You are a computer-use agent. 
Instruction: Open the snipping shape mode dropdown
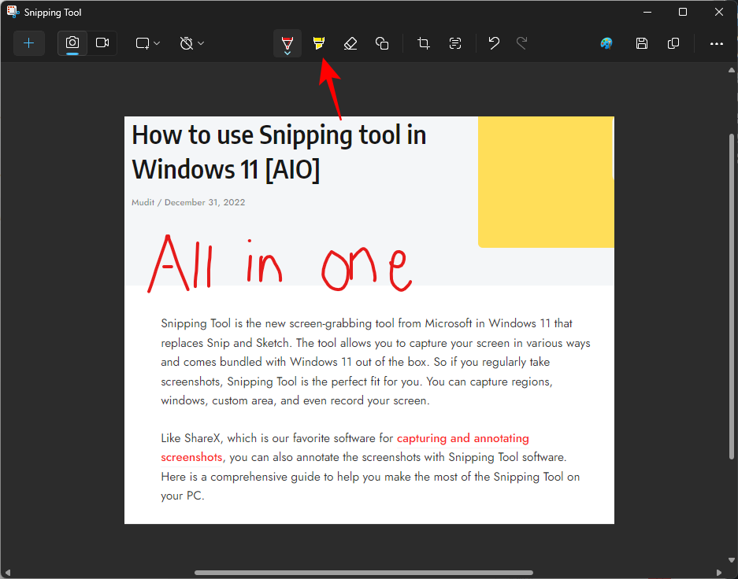(x=148, y=43)
